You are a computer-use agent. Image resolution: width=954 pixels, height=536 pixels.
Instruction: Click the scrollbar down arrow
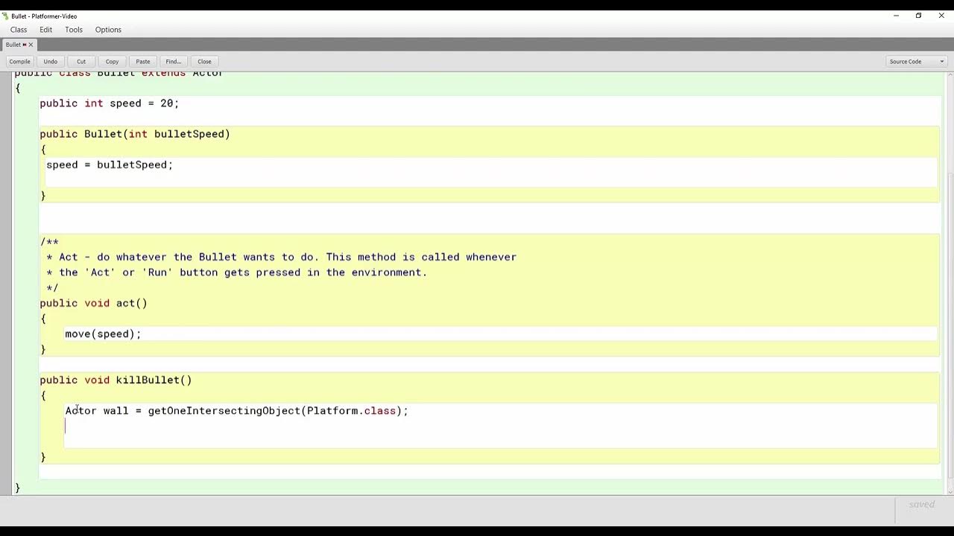950,491
